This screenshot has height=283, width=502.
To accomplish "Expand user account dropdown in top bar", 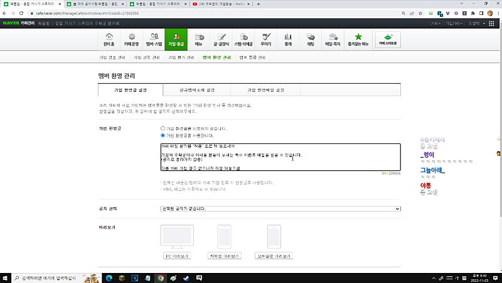I will click(477, 23).
